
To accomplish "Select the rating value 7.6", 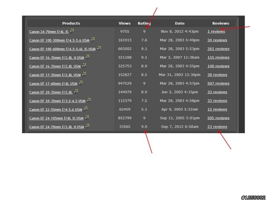I will point(144,40).
